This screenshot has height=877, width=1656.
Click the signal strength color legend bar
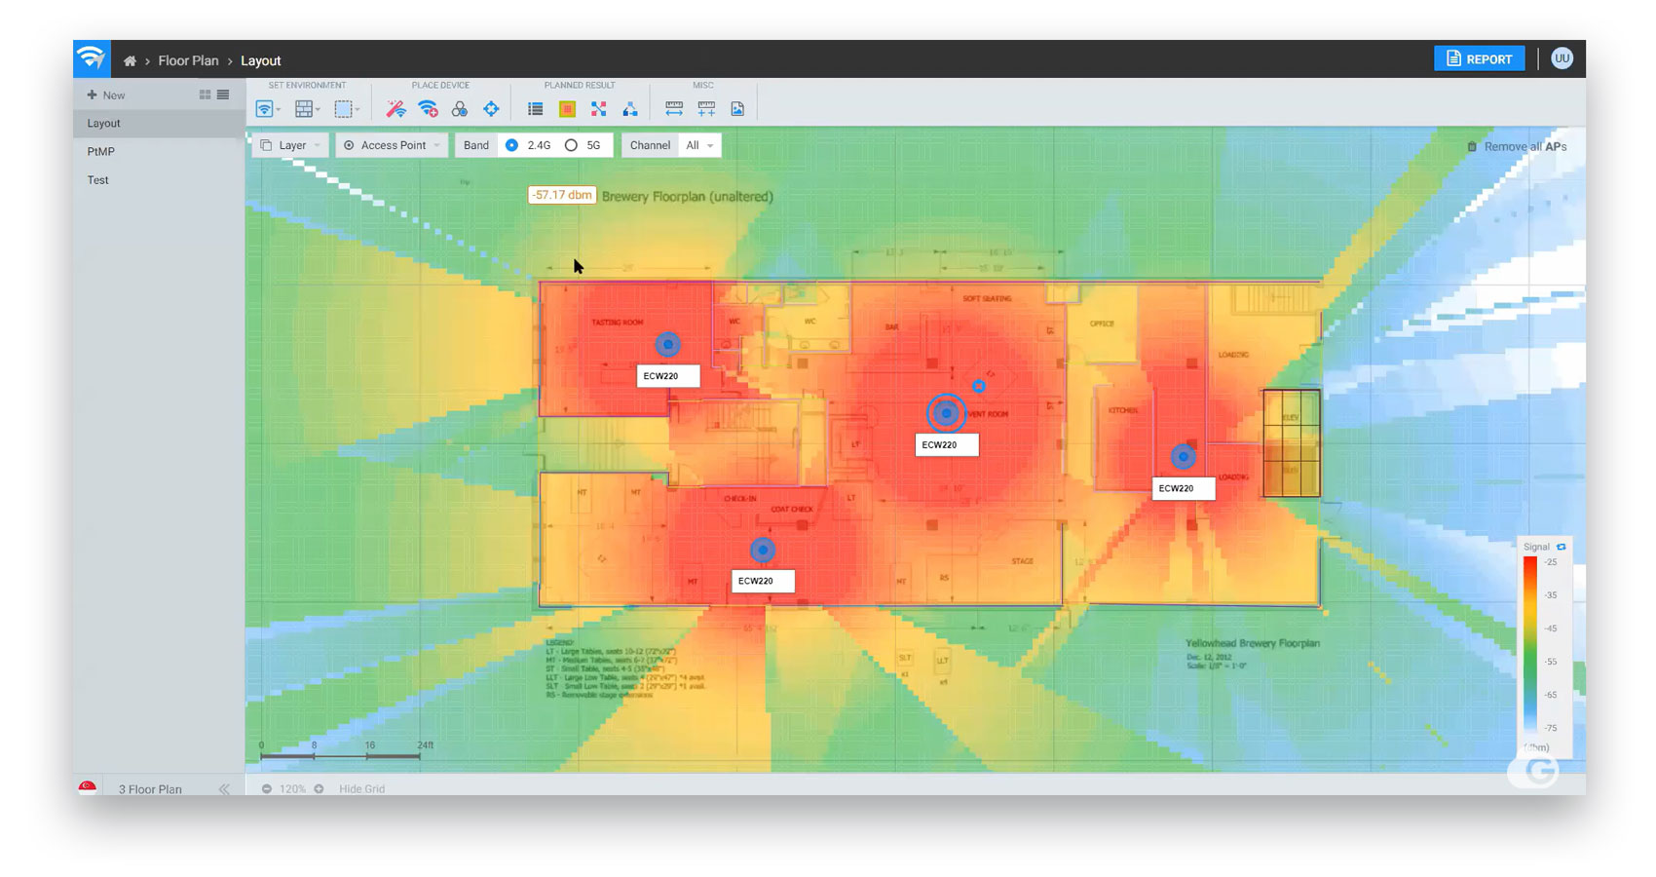1530,645
